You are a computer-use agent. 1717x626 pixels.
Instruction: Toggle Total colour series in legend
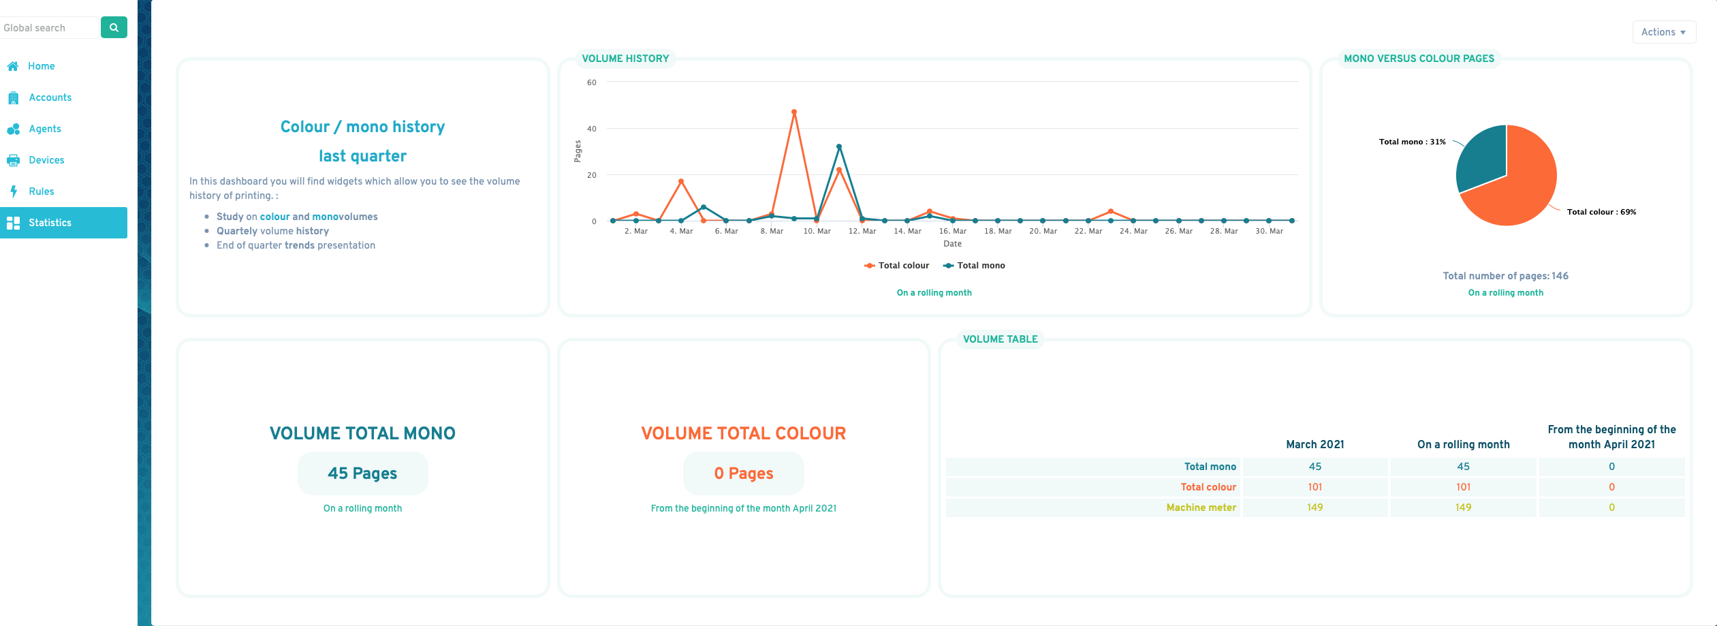(896, 266)
